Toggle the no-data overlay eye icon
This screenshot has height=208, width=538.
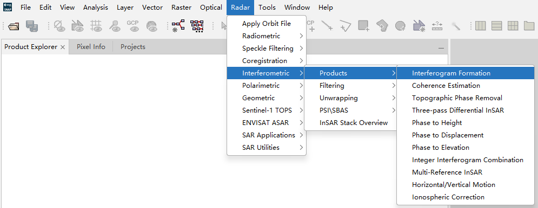coord(59,26)
